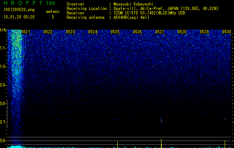This screenshot has width=234, height=148.
Task: Click the 0.6 kHz axis tick label
Action: point(3,141)
